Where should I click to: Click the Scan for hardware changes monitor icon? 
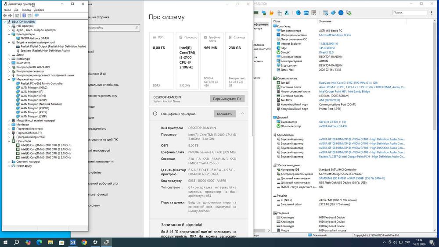36,16
